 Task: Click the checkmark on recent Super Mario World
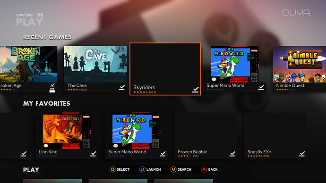point(261,87)
